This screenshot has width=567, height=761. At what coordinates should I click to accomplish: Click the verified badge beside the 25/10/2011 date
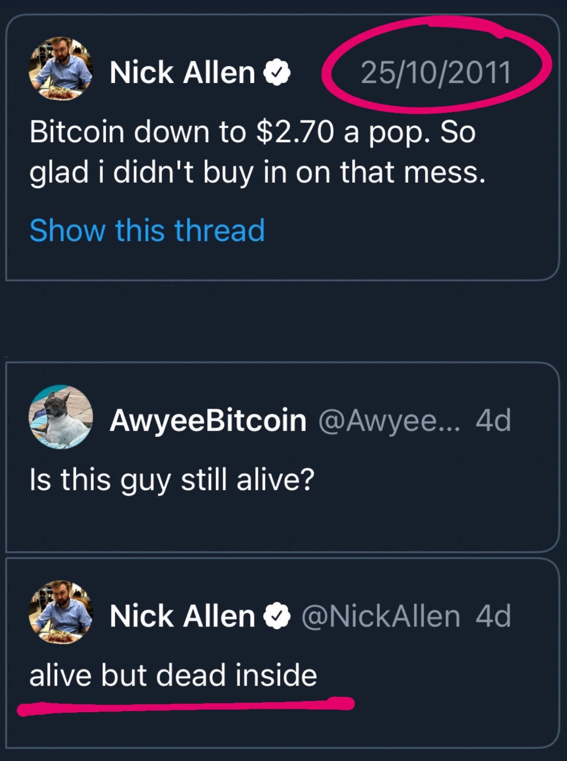tap(277, 73)
